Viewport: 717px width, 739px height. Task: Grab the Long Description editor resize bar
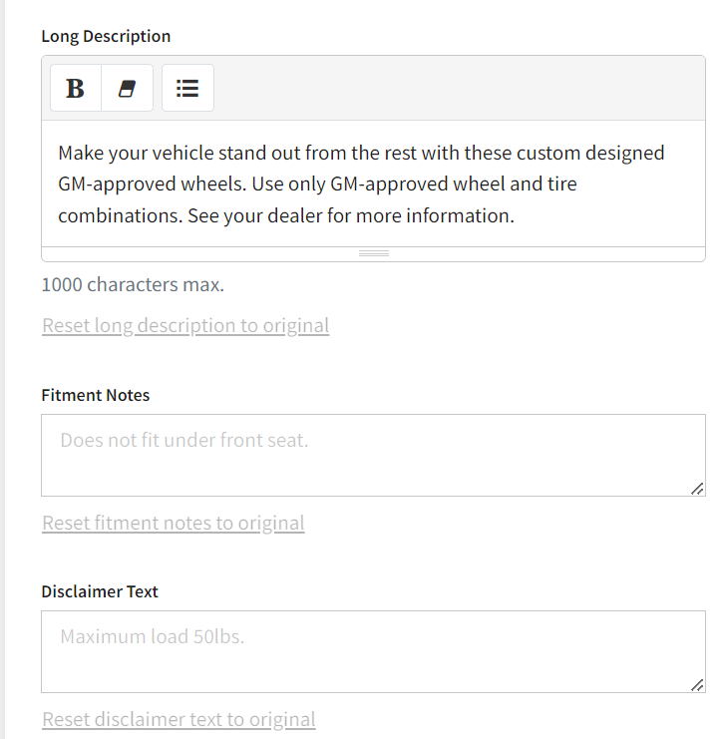click(373, 253)
